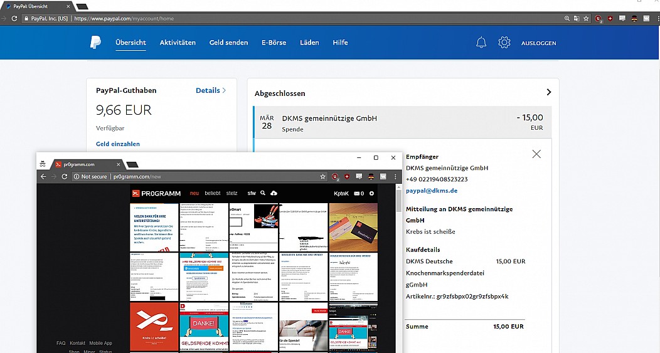660x353 pixels.
Task: Bookmark pr0gramm page with star icon
Action: (323, 177)
